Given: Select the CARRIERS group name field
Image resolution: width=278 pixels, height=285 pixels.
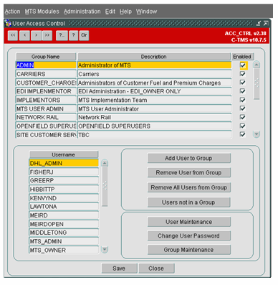Looking at the screenshot, I should point(46,74).
